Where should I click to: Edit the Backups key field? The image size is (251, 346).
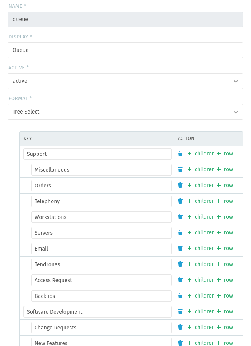pyautogui.click(x=101, y=296)
